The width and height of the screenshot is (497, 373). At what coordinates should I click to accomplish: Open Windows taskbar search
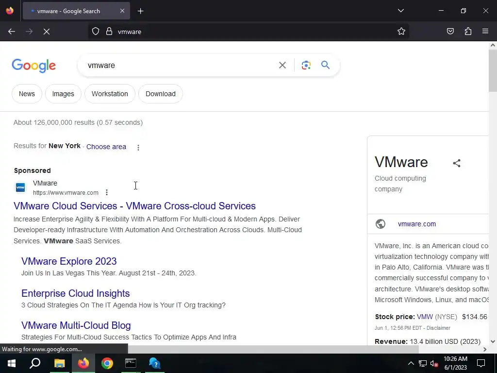[x=35, y=363]
